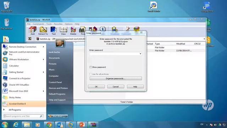Open the Favorites menu in WinRAR
The height and width of the screenshot is (128, 227).
pyautogui.click(x=58, y=24)
